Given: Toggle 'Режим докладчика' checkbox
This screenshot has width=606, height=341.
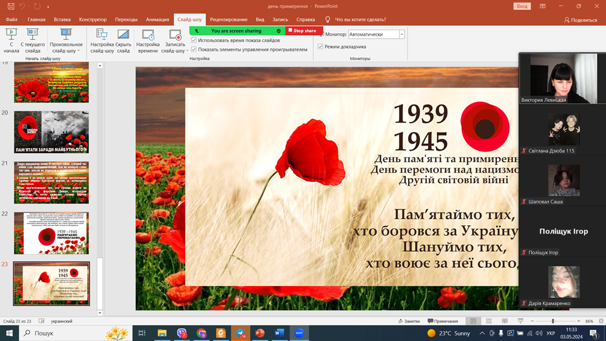Looking at the screenshot, I should click(321, 46).
